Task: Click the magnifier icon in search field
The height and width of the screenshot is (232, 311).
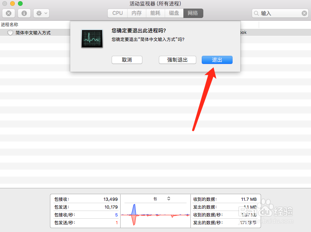Action: 256,13
